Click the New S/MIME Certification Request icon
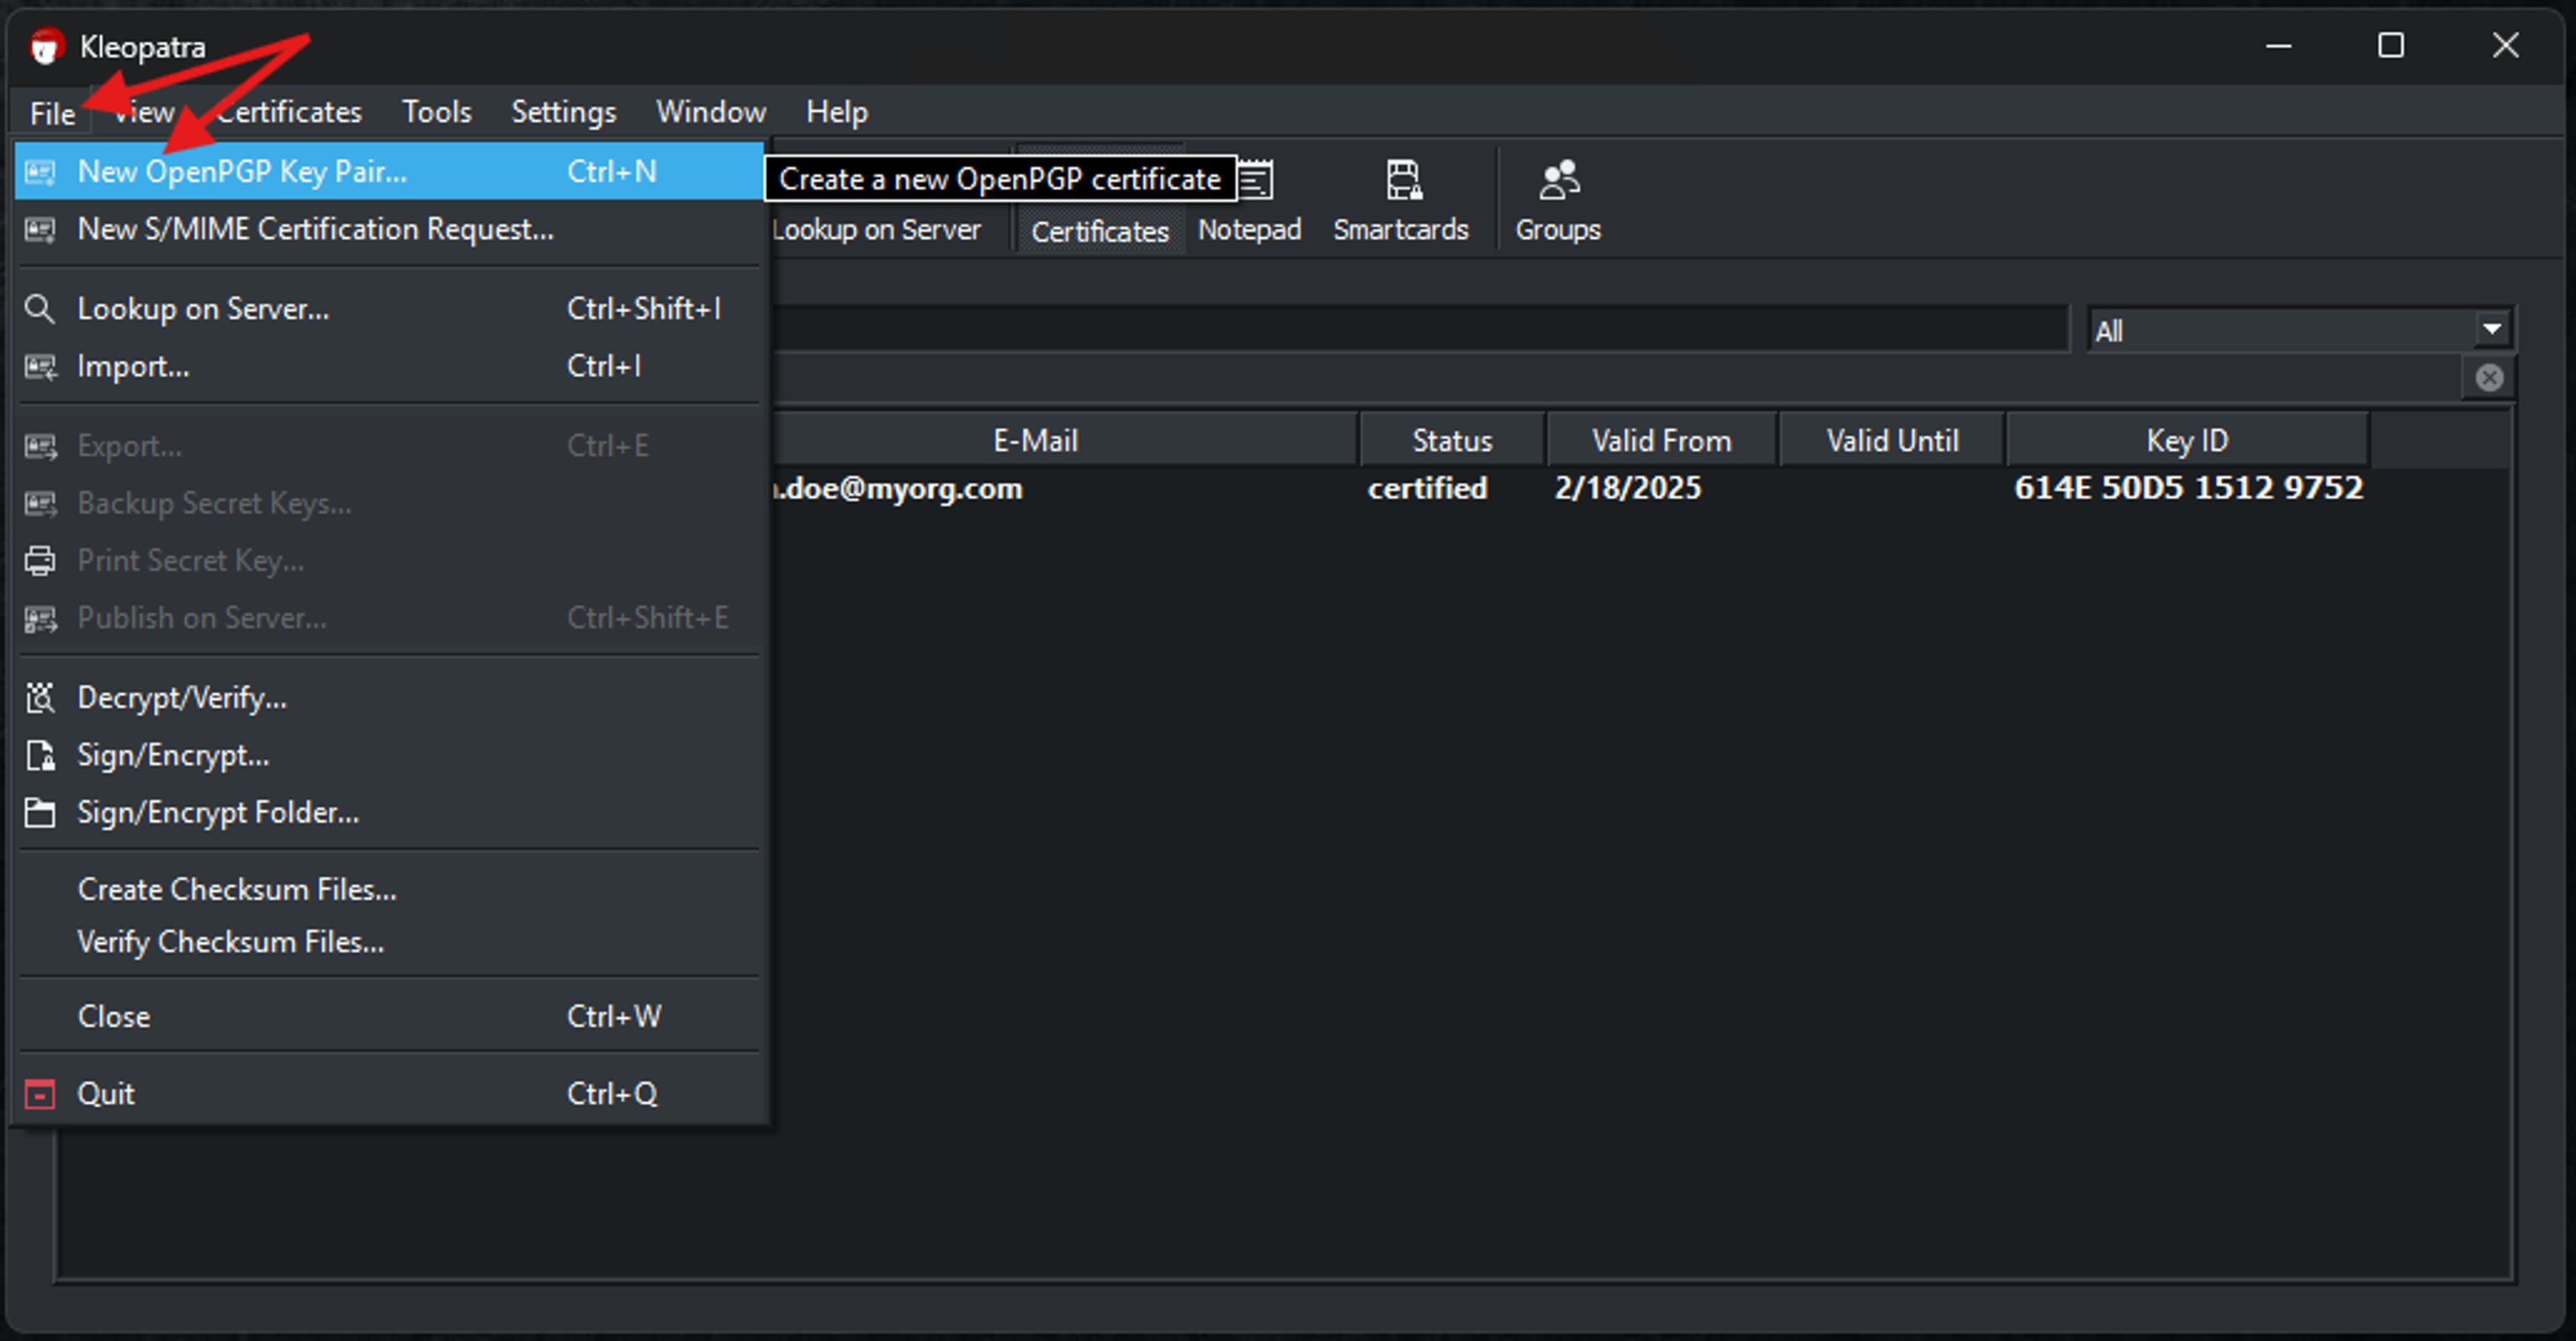2576x1341 pixels. (x=40, y=230)
